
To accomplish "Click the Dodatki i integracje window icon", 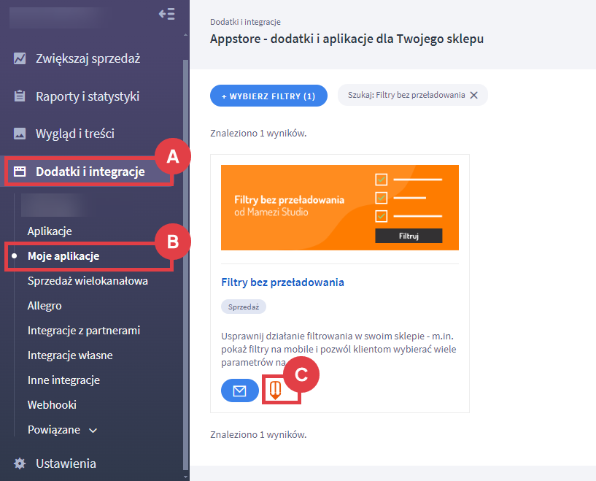I will [20, 172].
